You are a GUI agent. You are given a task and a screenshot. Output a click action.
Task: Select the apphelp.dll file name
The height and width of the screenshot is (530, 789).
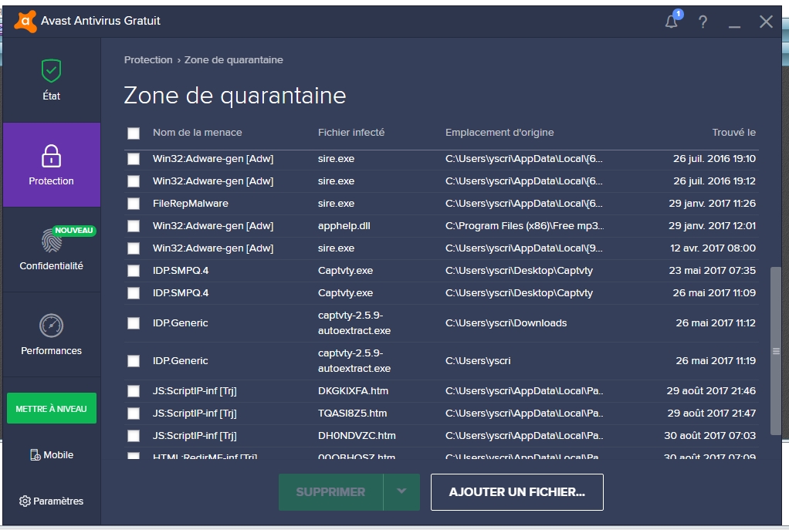pos(344,226)
